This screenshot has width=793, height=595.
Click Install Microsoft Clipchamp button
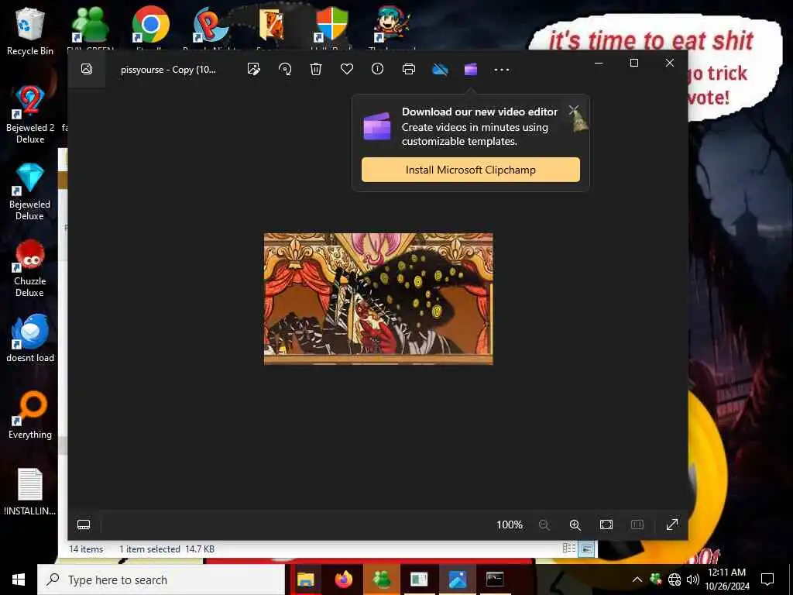click(471, 170)
